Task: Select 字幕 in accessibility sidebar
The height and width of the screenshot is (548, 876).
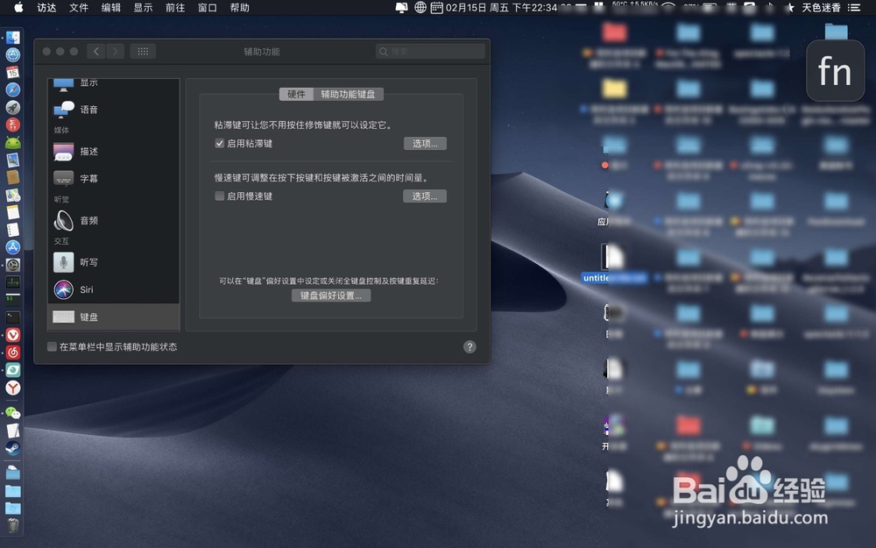Action: pos(114,179)
